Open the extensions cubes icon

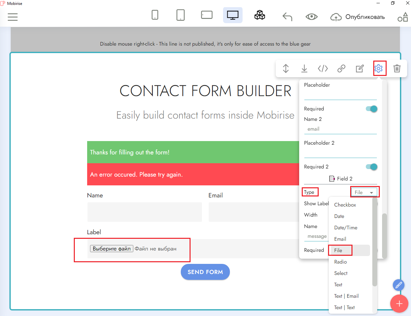click(x=259, y=15)
